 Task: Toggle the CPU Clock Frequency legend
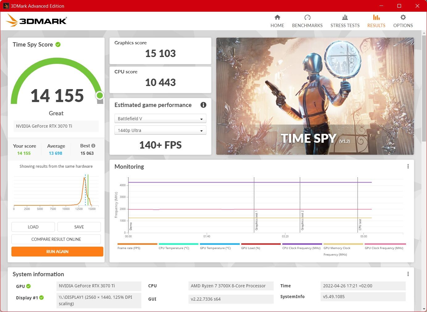pos(302,246)
